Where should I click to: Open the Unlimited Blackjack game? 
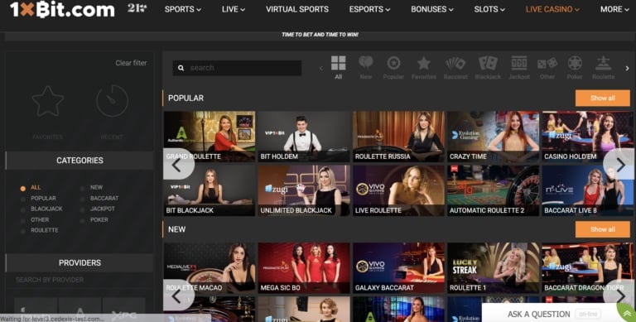(x=304, y=190)
